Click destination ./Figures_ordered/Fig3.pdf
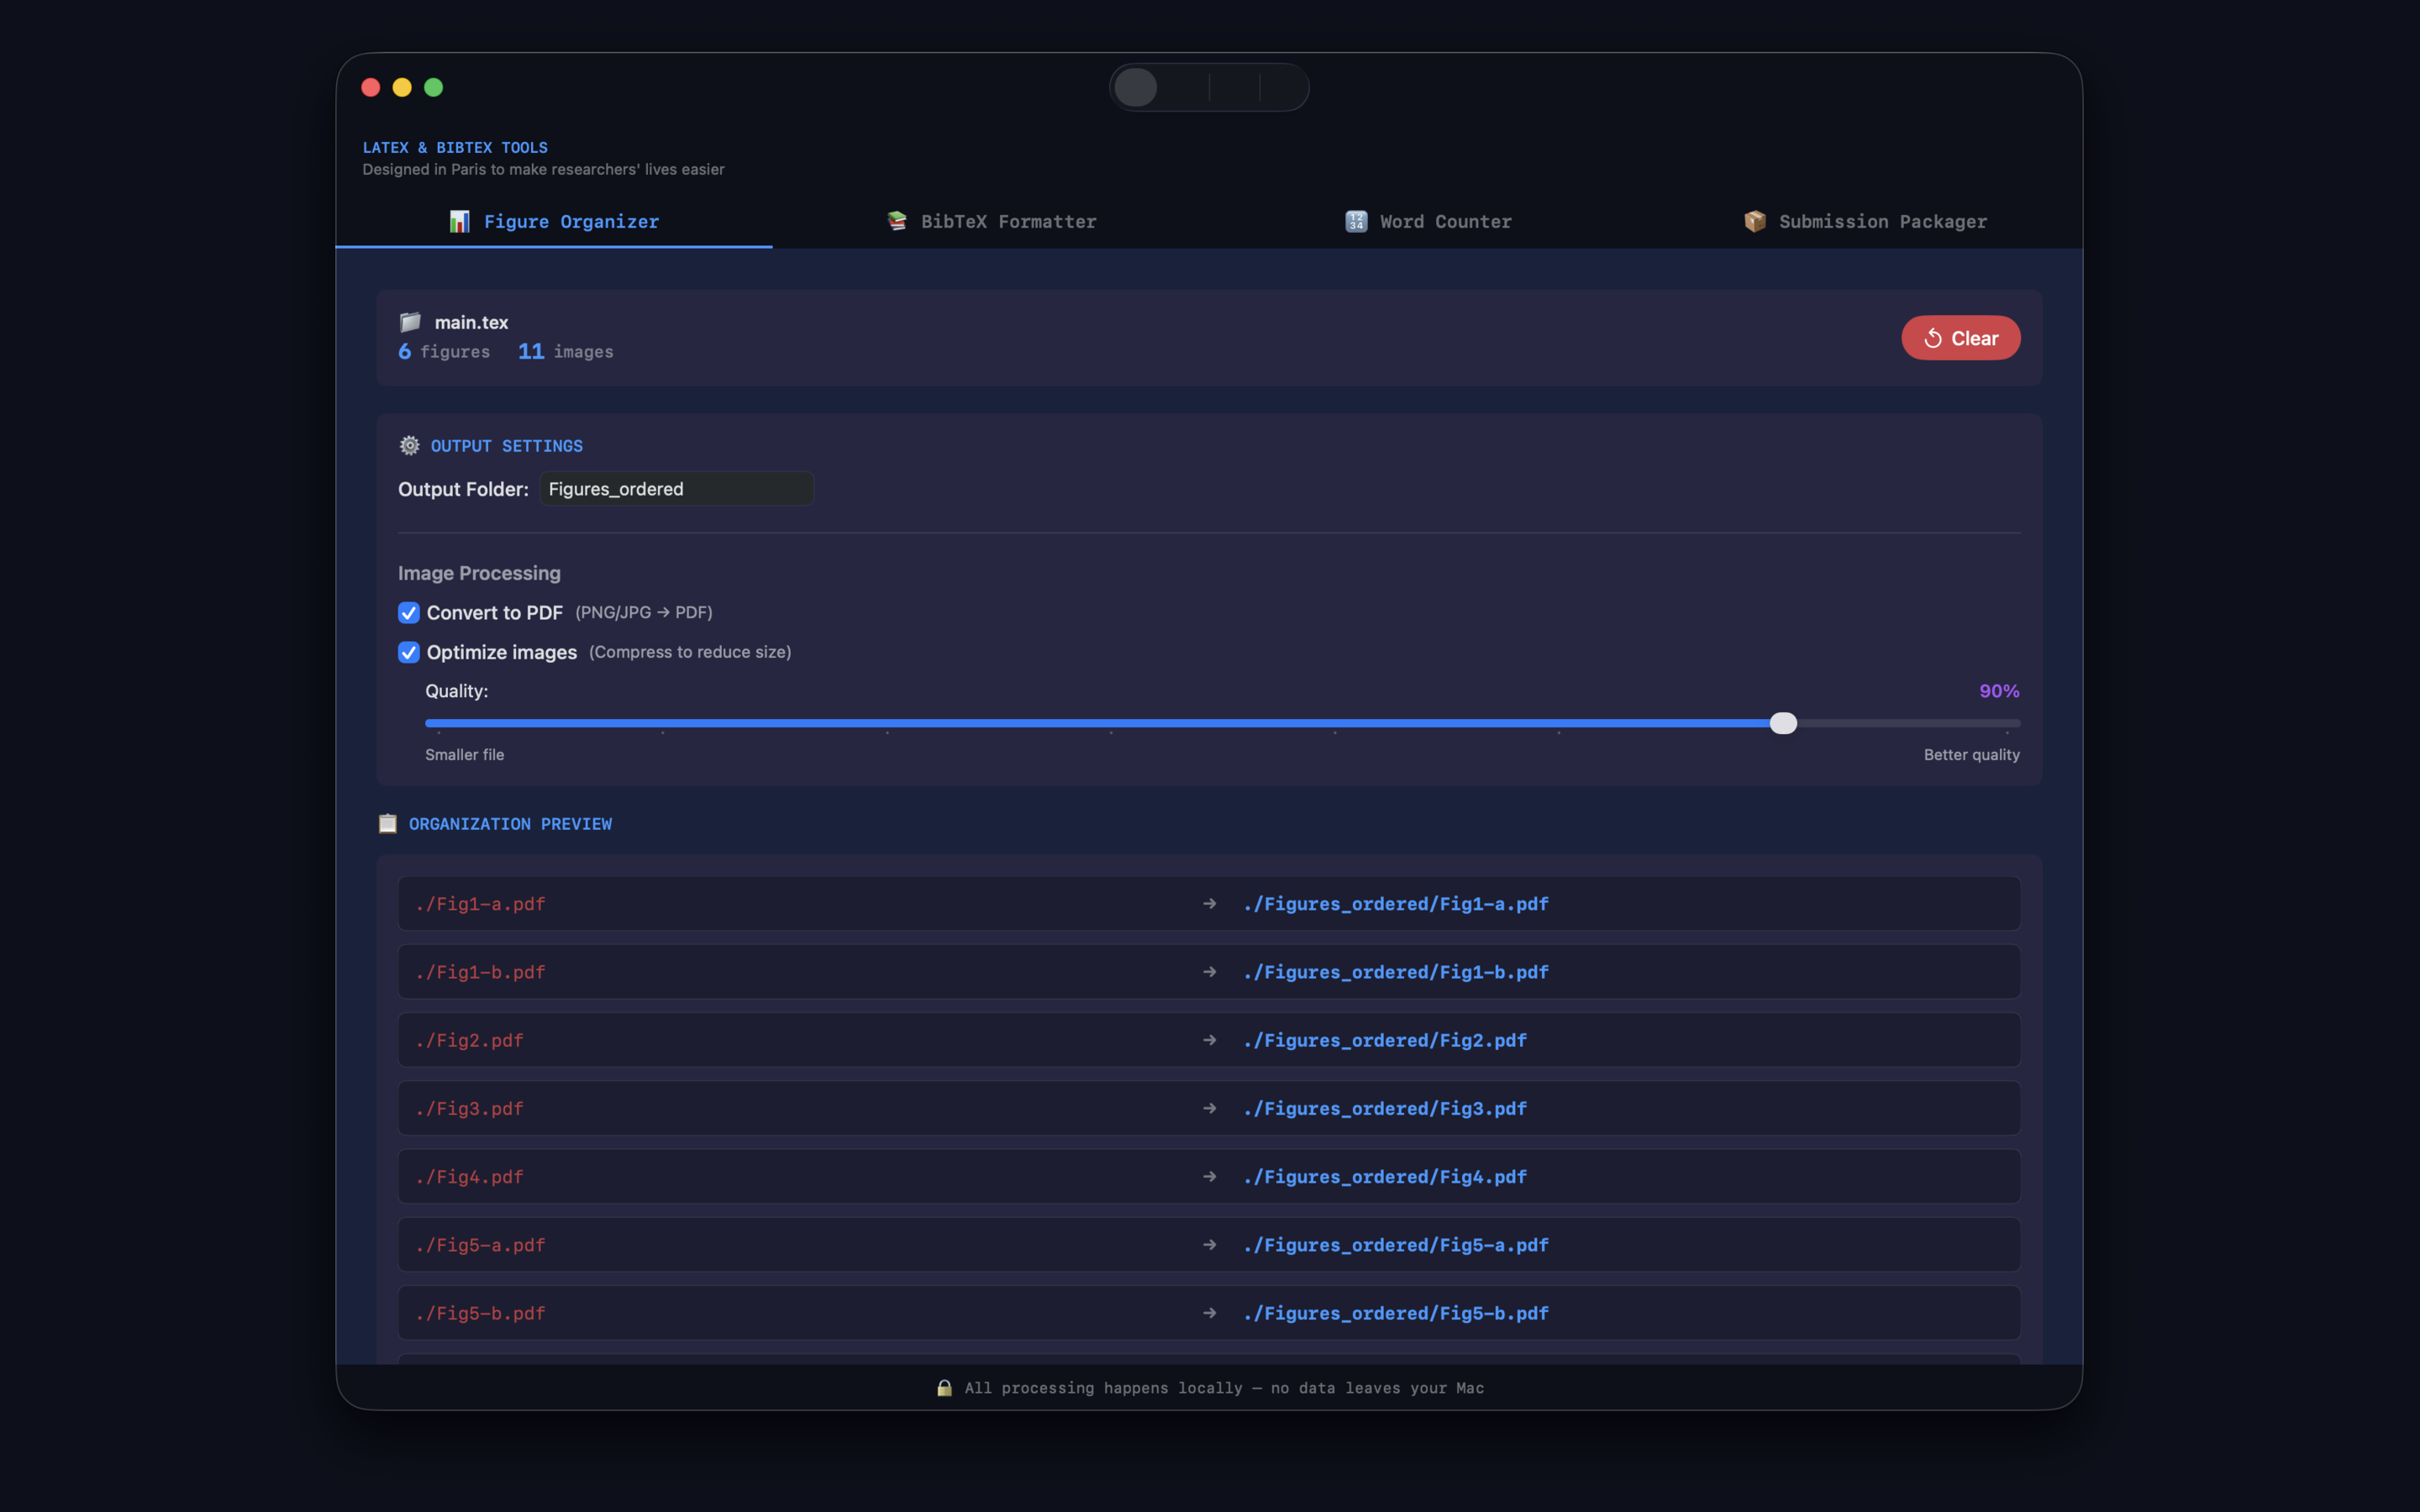 pyautogui.click(x=1384, y=1108)
